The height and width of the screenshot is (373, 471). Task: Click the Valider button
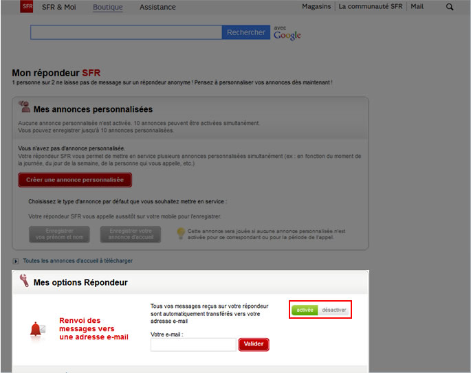coord(254,344)
